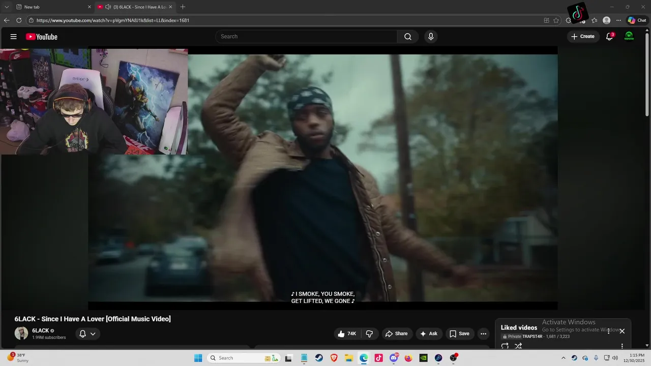
Task: Open browser extensions puzzle icon
Action: coord(569,20)
